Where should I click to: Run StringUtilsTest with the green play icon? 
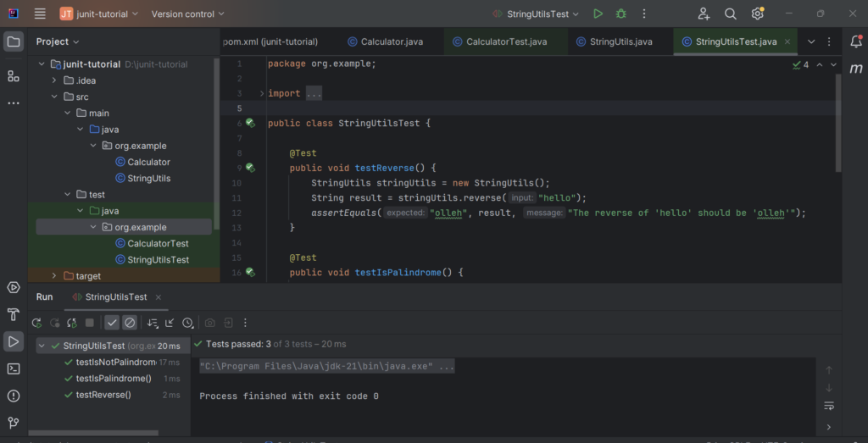[x=598, y=14]
